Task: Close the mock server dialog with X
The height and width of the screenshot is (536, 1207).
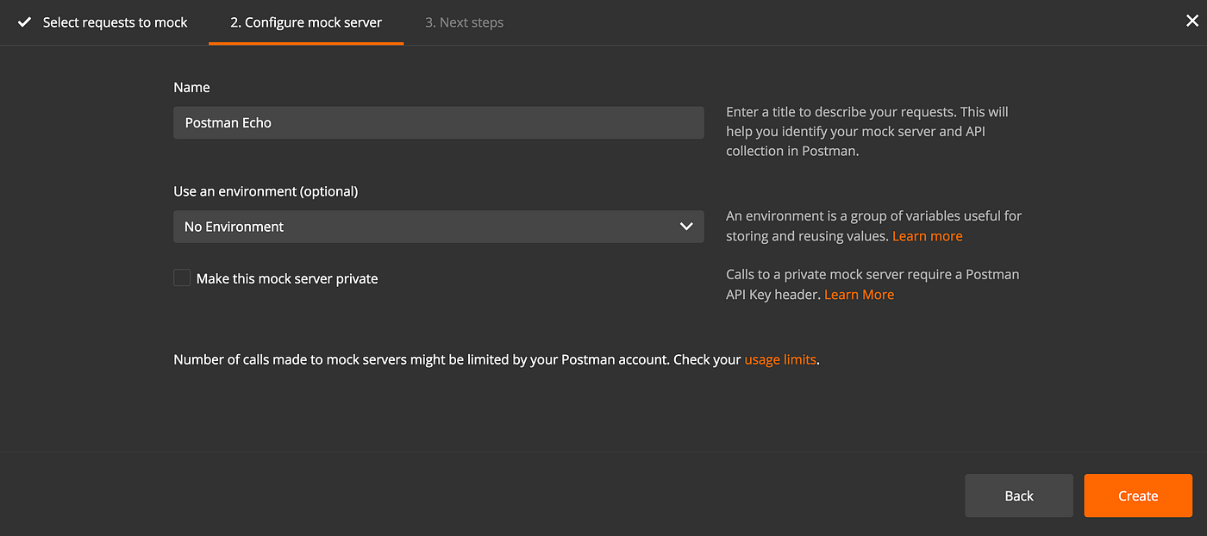Action: click(x=1191, y=22)
